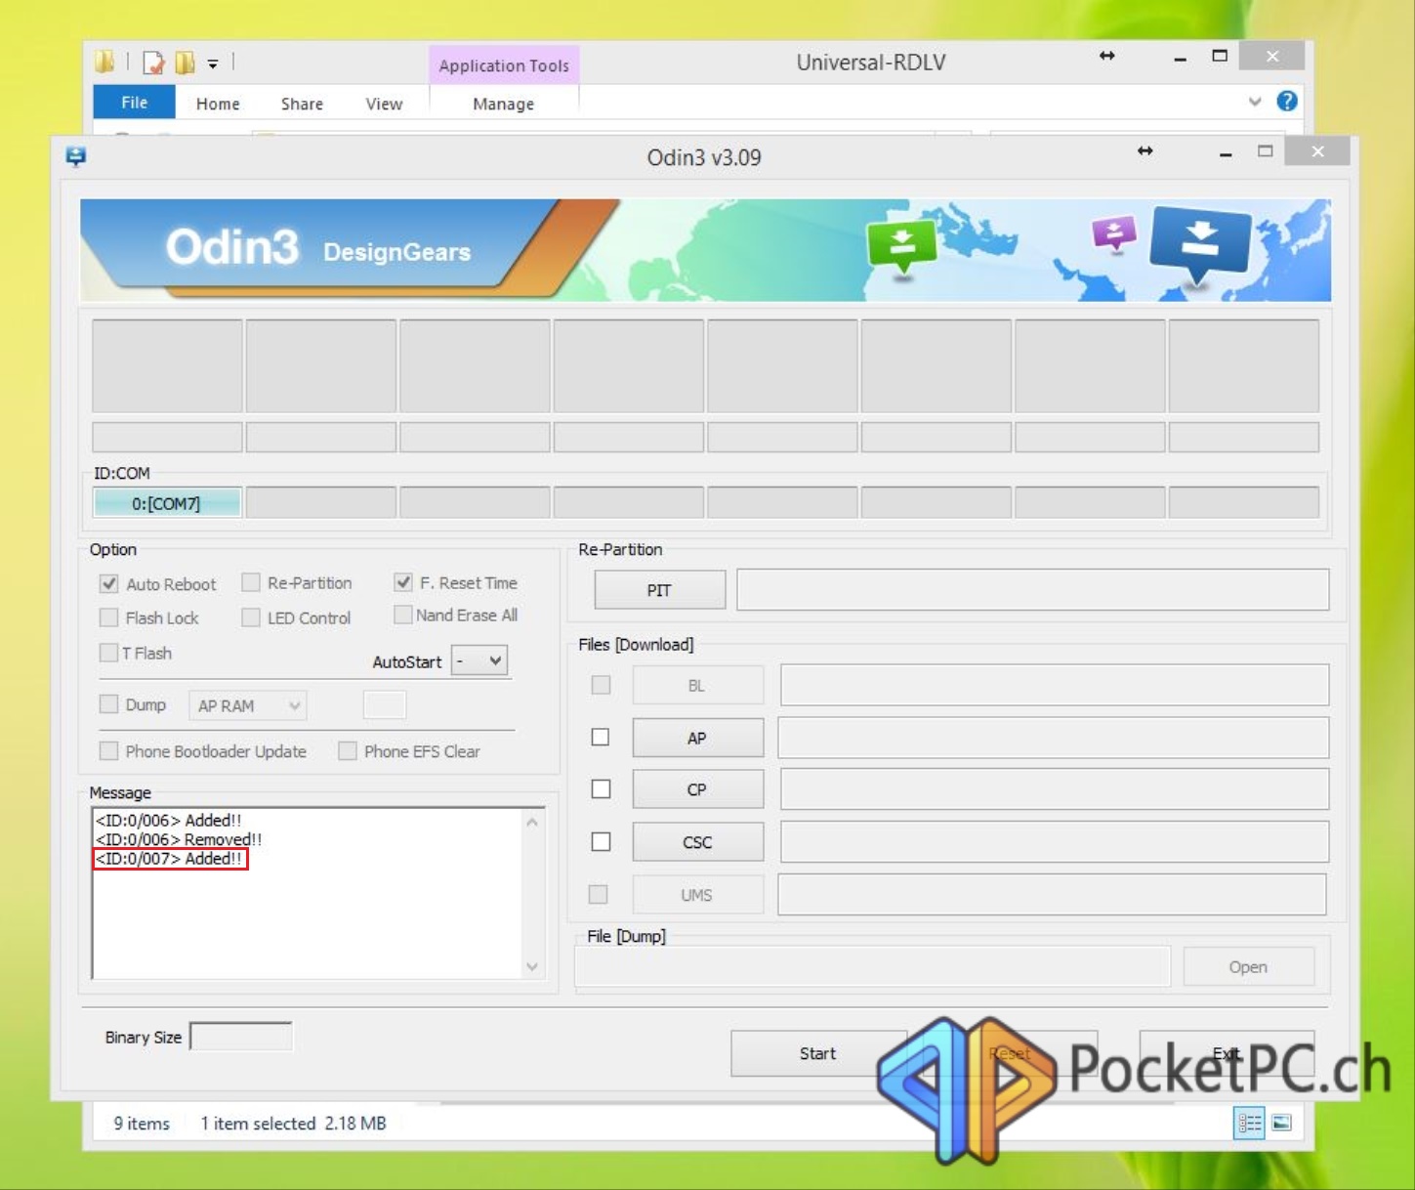Expand the Explorer ribbon chevron
The image size is (1415, 1190).
pyautogui.click(x=1255, y=102)
